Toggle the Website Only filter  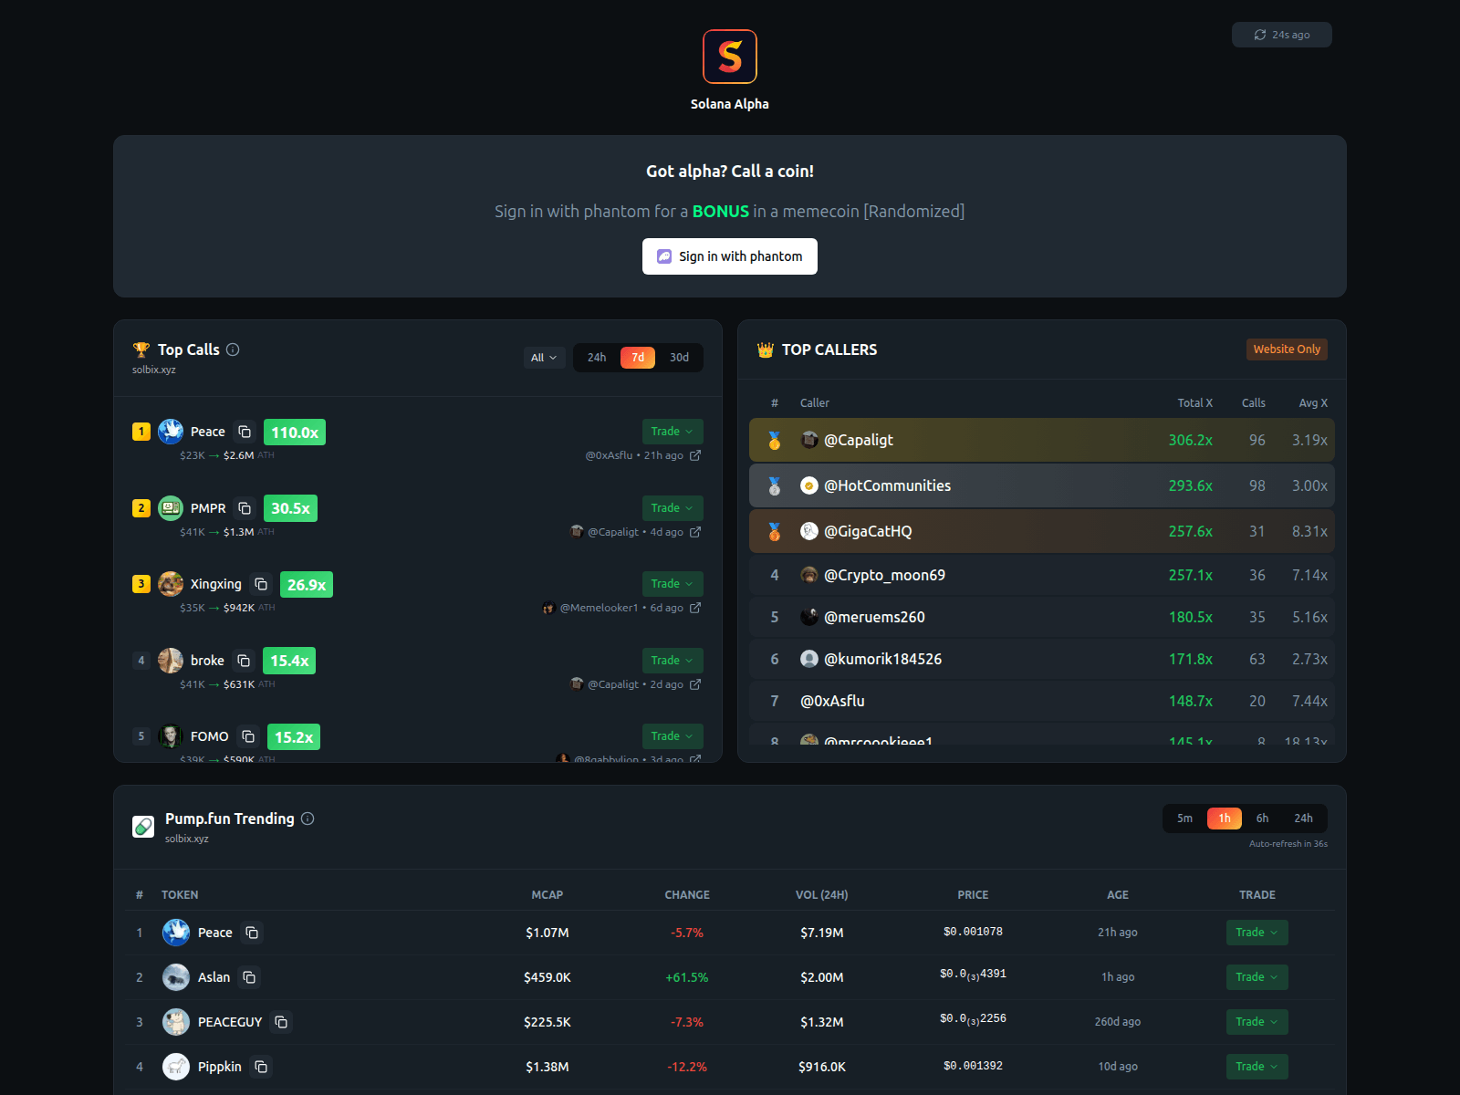1287,349
